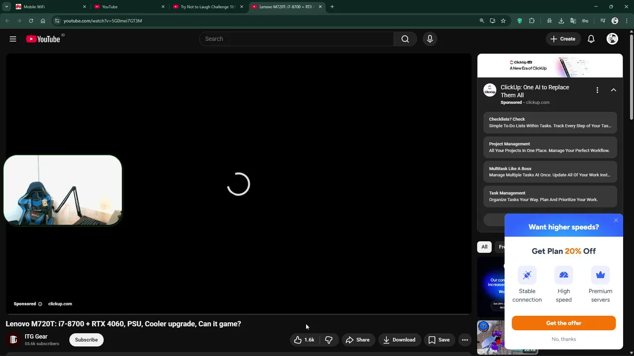
Task: Select the Lenovo M720T video tab
Action: pos(287,7)
